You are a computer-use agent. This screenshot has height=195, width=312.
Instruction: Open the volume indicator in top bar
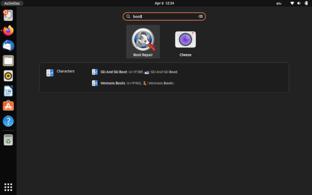pyautogui.click(x=299, y=3)
